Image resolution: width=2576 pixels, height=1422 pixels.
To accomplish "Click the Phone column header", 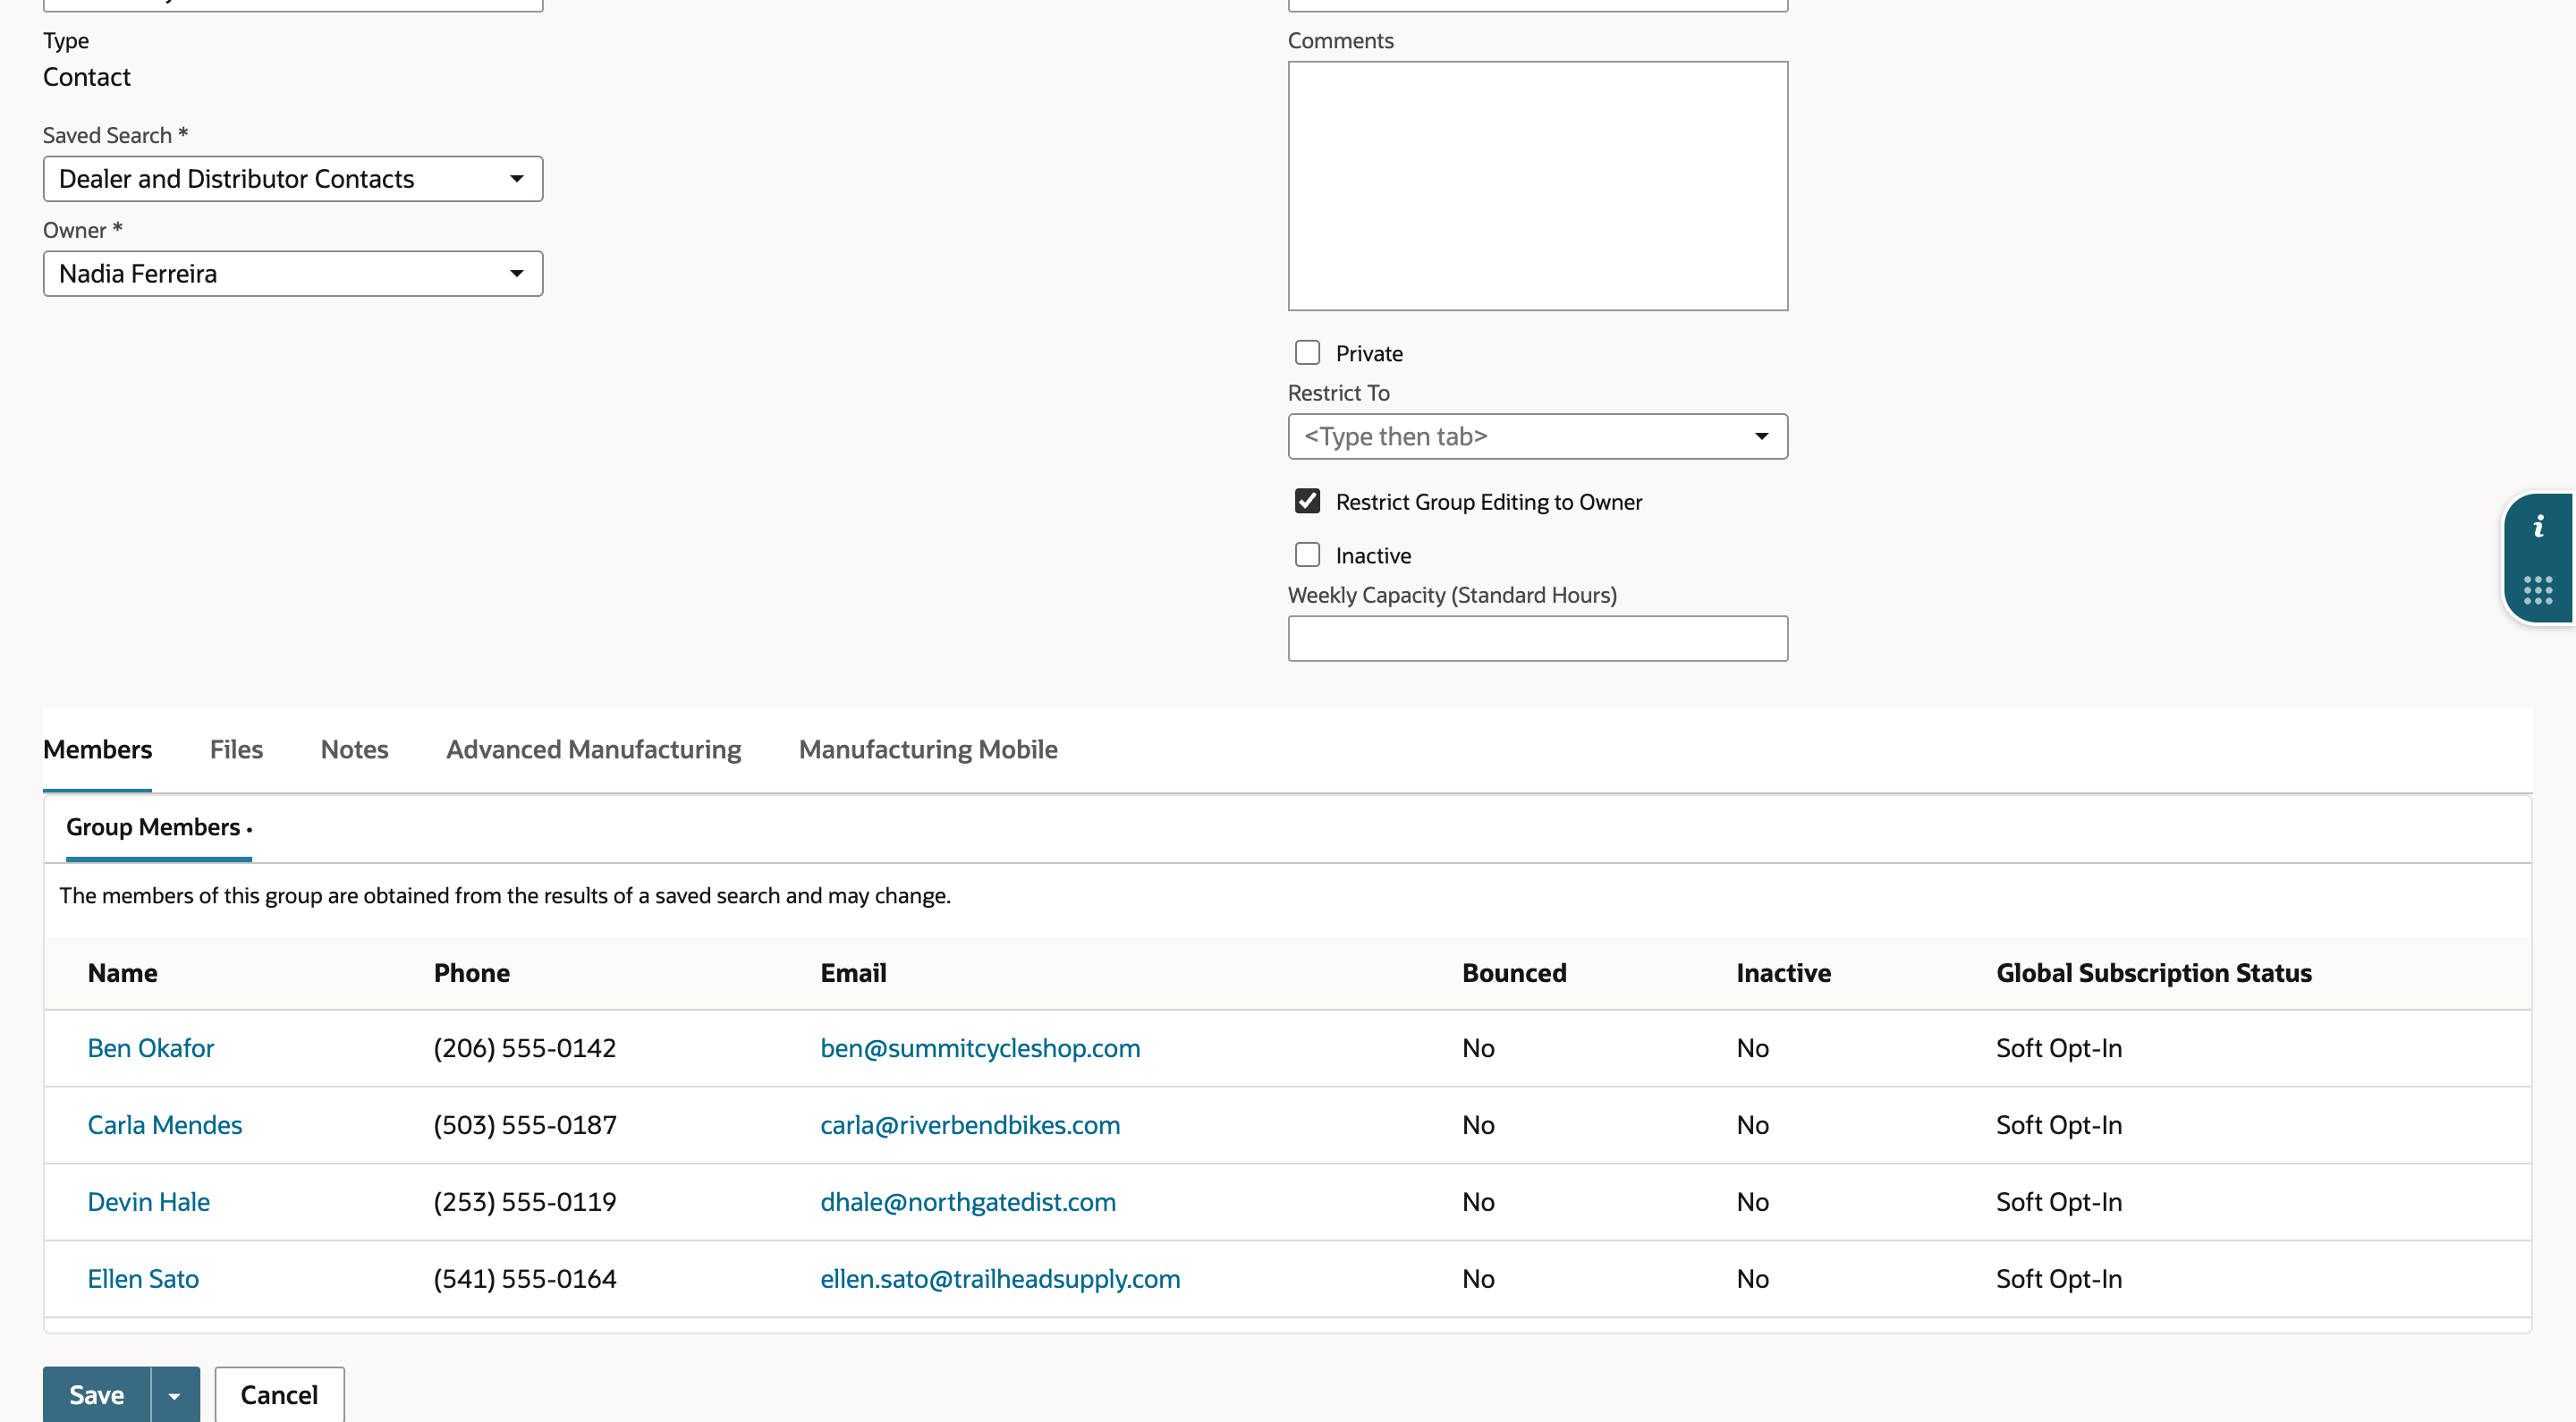I will (x=472, y=973).
